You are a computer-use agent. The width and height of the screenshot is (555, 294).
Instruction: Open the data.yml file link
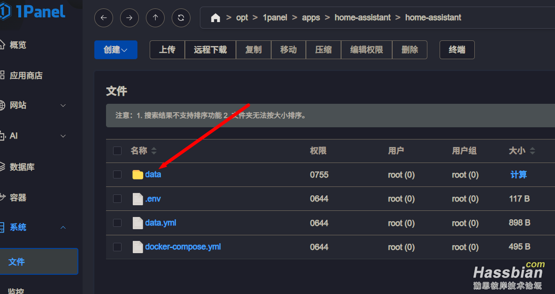(x=161, y=223)
